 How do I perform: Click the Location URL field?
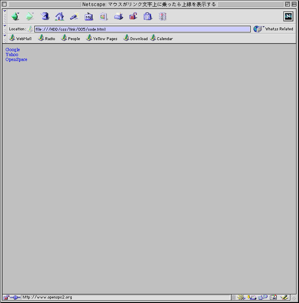[x=143, y=29]
